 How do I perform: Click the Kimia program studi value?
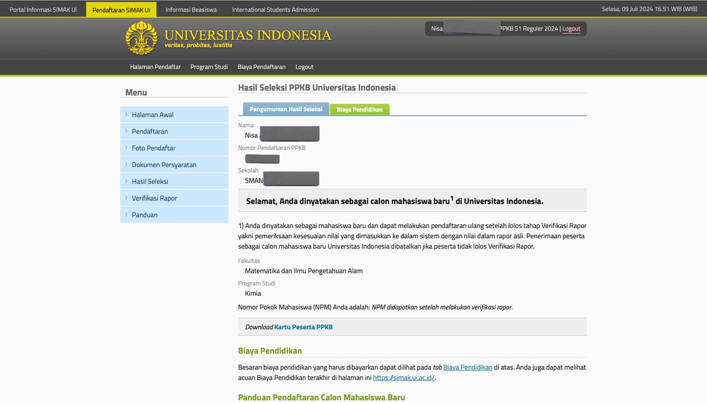pos(253,293)
